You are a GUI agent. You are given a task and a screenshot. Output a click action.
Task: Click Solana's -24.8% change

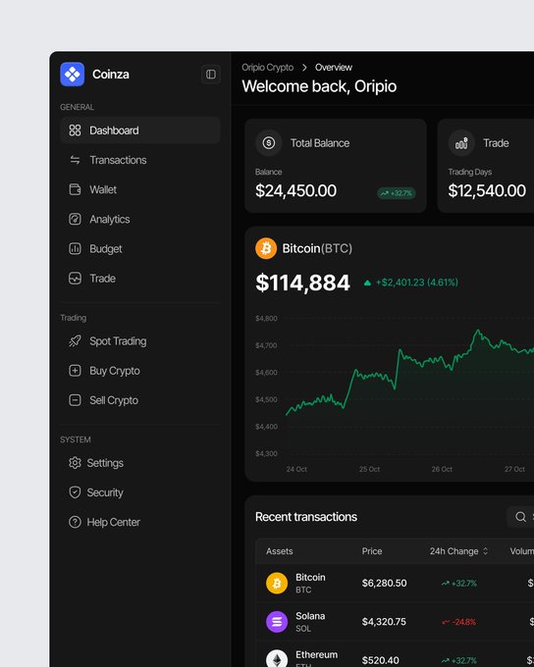pos(459,622)
